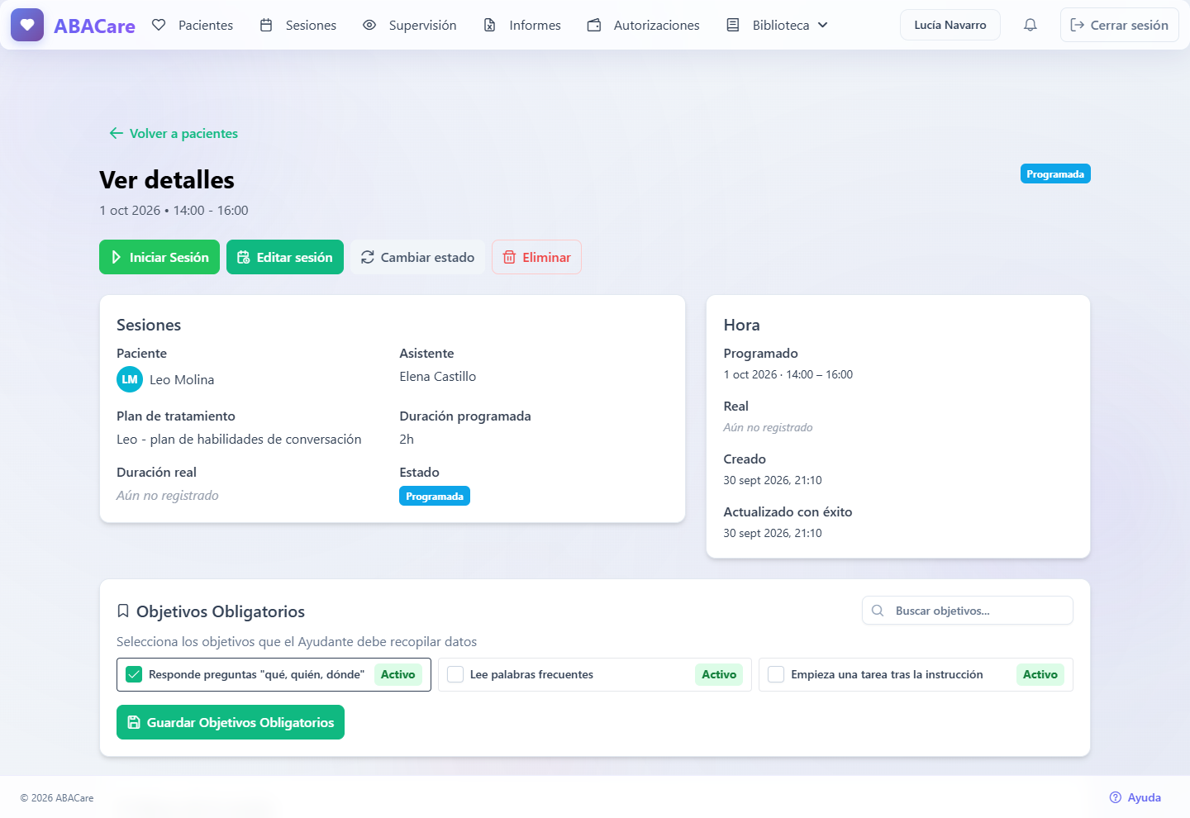Click the bookmark icon next to Objetivos Obligatorios
Image resolution: width=1190 pixels, height=818 pixels.
[123, 611]
